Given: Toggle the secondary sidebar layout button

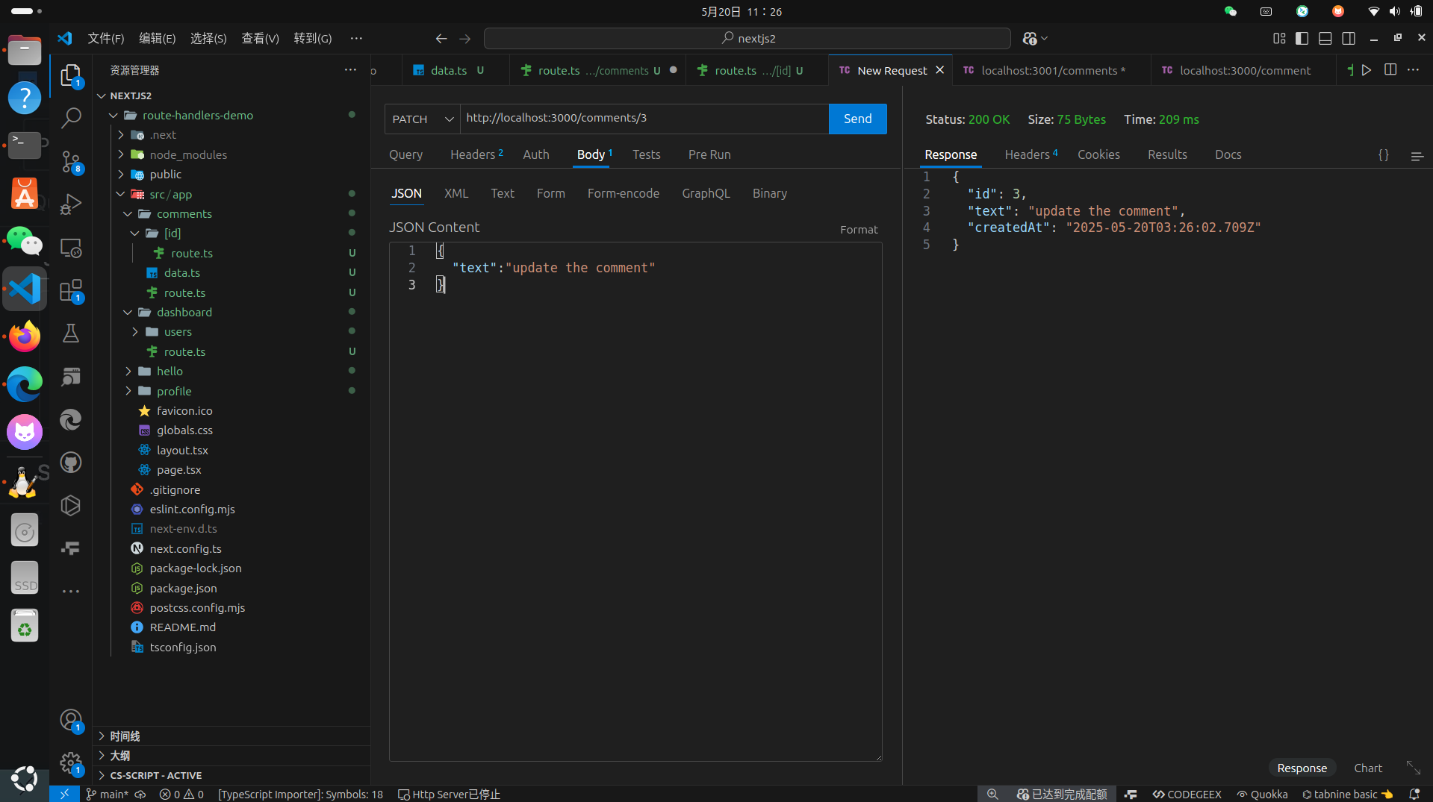Looking at the screenshot, I should click(x=1348, y=38).
